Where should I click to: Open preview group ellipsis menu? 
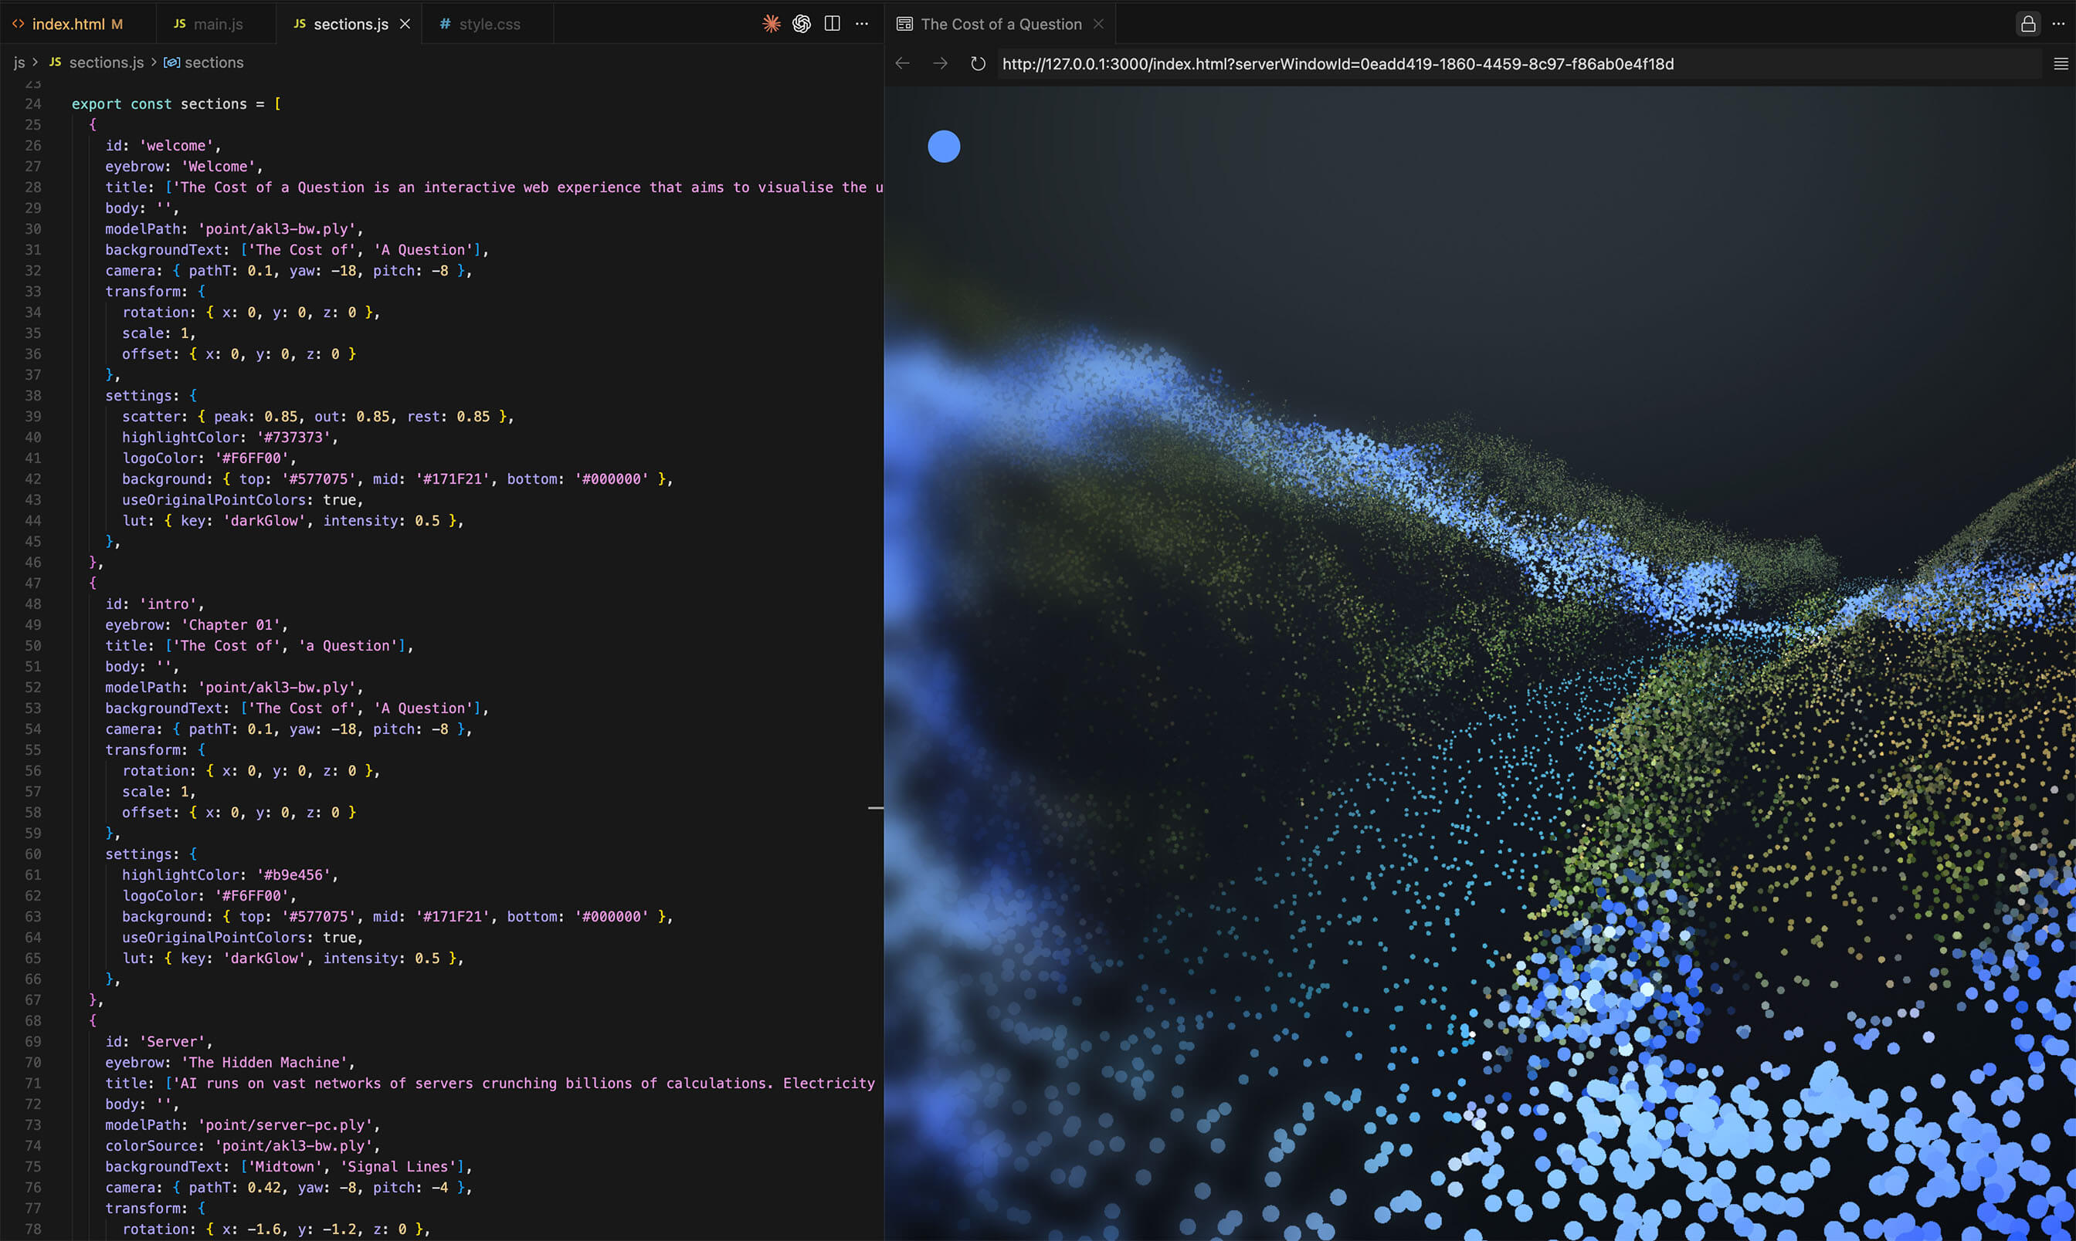(x=2058, y=23)
